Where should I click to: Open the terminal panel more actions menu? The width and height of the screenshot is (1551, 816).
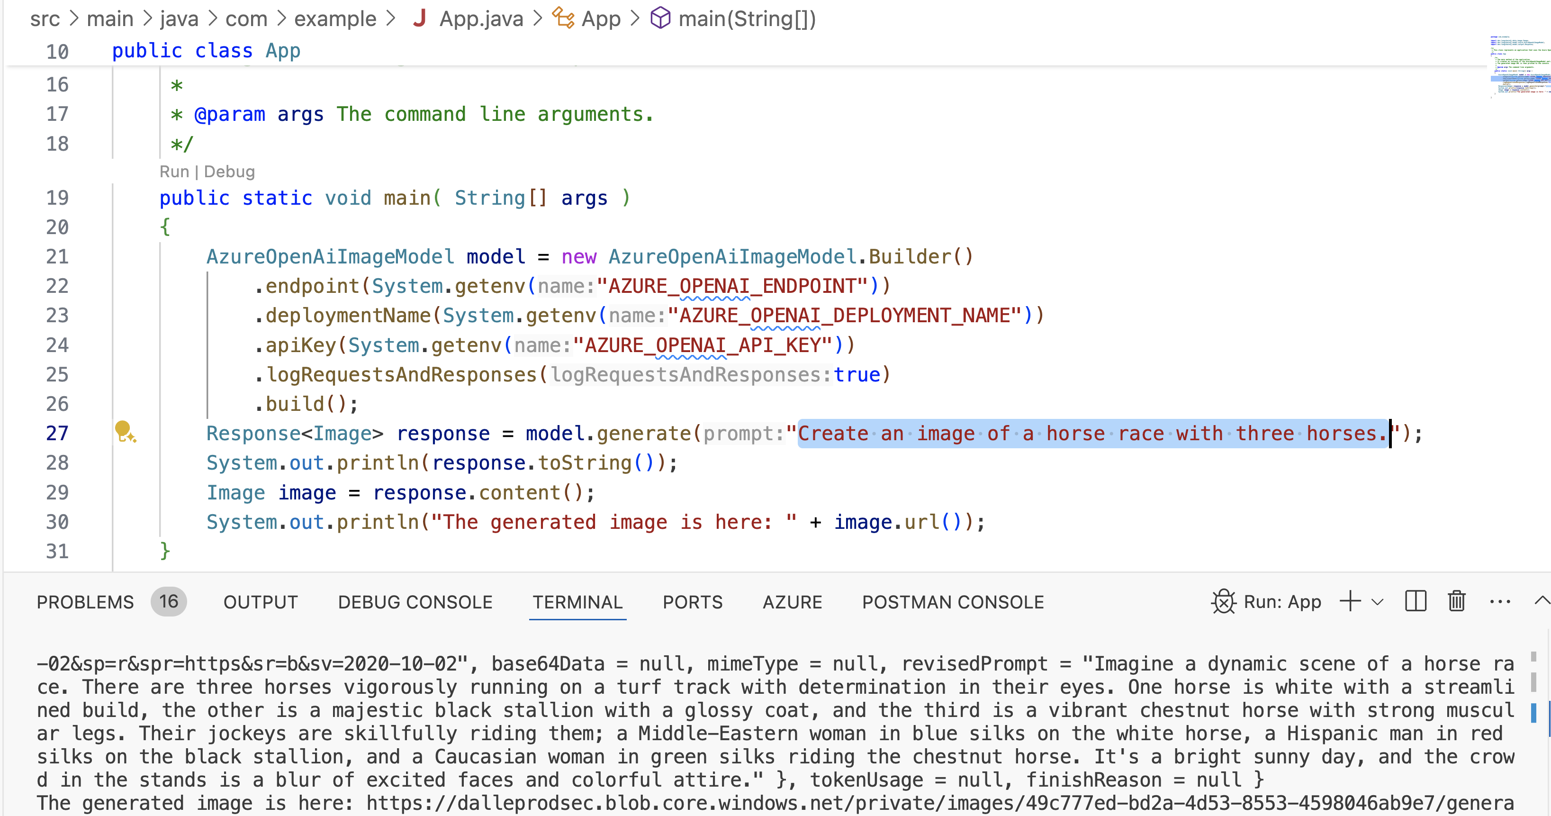[1500, 602]
